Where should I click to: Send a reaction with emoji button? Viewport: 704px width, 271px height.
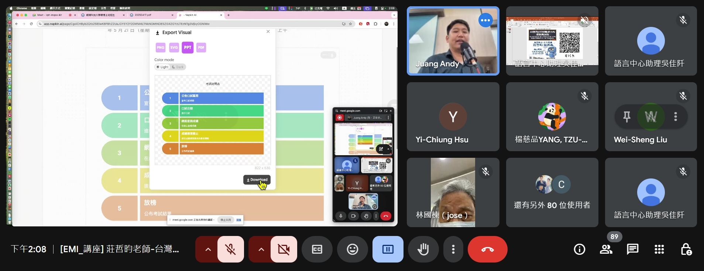point(352,250)
